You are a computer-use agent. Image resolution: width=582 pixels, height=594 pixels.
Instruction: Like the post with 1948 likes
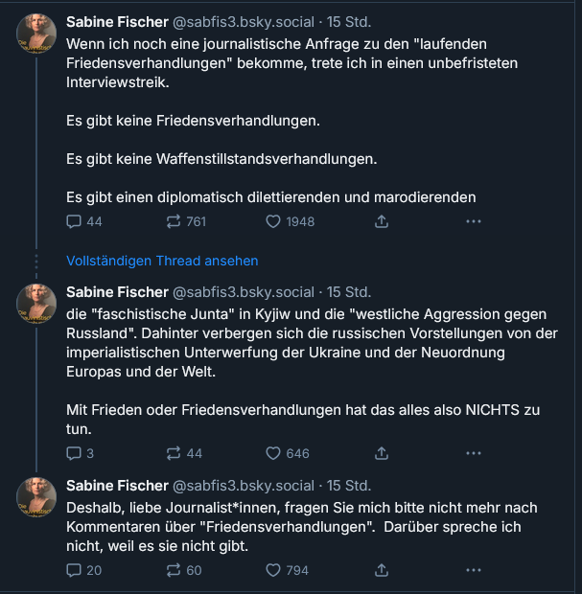click(x=275, y=221)
